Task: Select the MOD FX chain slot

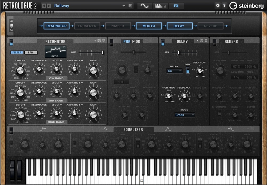Action: click(149, 26)
